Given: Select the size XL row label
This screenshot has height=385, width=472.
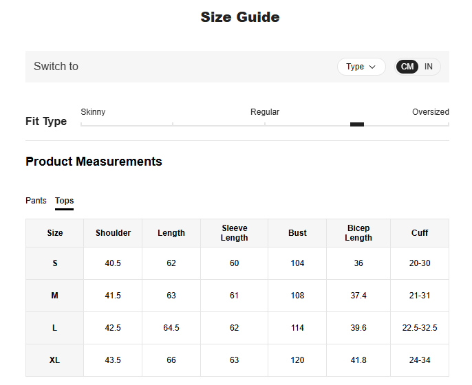Looking at the screenshot, I should [x=55, y=360].
